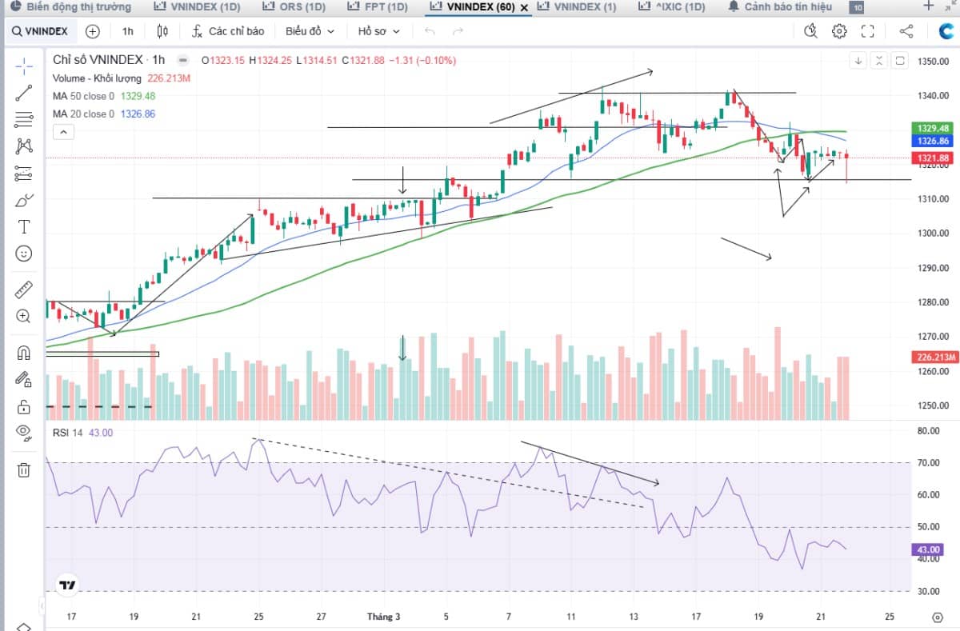The width and height of the screenshot is (960, 631).
Task: Share the chart snapshot
Action: [906, 31]
